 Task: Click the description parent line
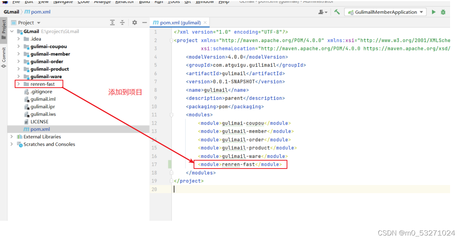coord(235,98)
